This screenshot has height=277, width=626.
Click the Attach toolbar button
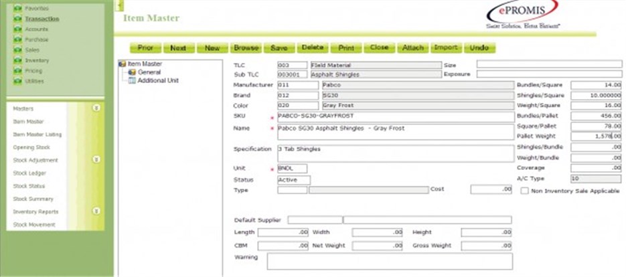(412, 48)
